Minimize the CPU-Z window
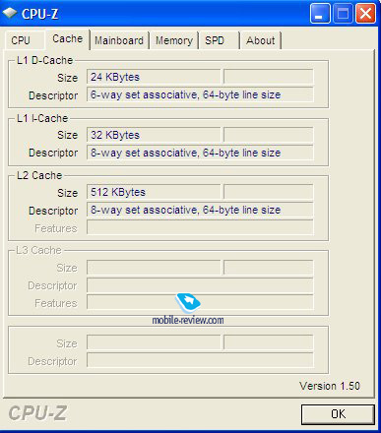The width and height of the screenshot is (381, 433). pos(320,14)
